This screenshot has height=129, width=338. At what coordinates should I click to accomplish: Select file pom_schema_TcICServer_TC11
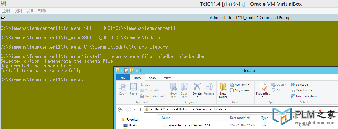tap(189, 125)
